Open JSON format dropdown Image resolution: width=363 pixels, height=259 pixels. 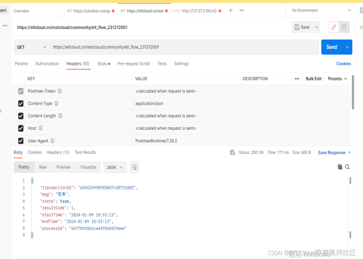pos(115,168)
